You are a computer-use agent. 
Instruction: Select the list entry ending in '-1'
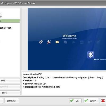pos(10,14)
